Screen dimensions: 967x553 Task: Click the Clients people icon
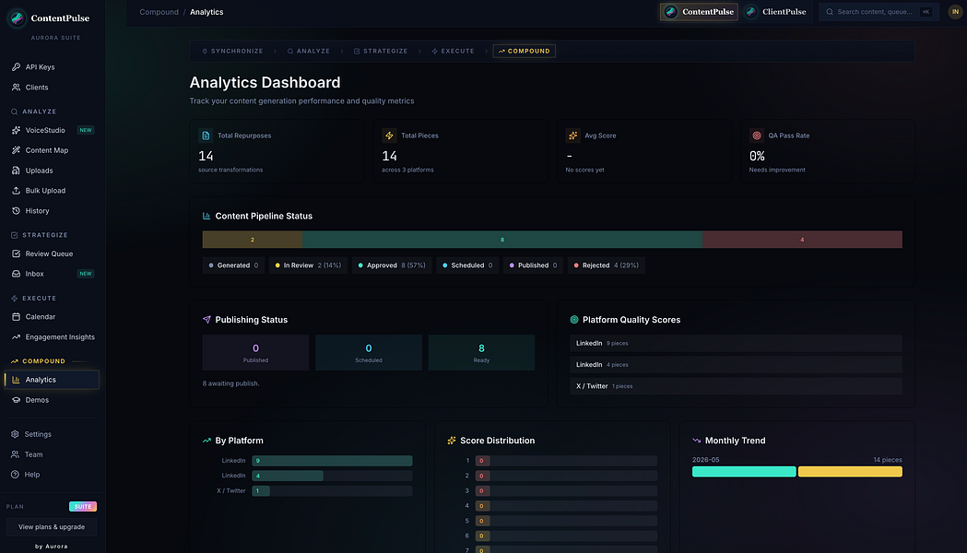coord(16,87)
